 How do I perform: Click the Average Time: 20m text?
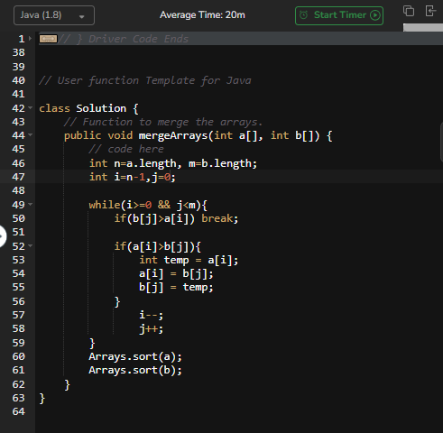click(202, 15)
